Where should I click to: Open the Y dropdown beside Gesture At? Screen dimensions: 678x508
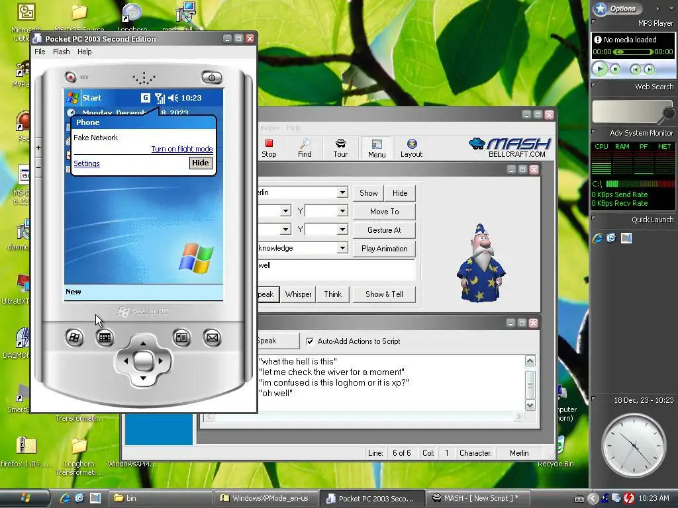coord(342,229)
